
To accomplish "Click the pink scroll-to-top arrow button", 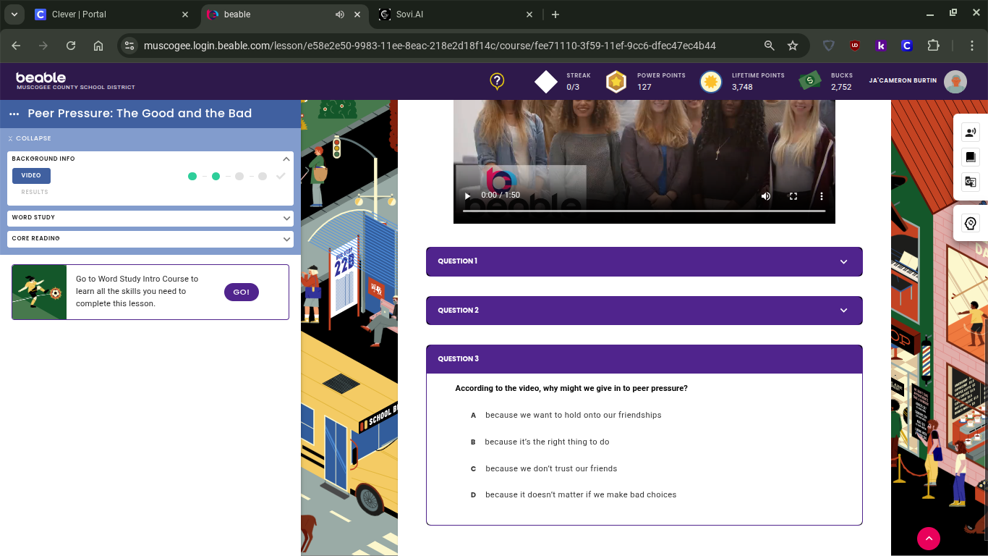I will [928, 538].
